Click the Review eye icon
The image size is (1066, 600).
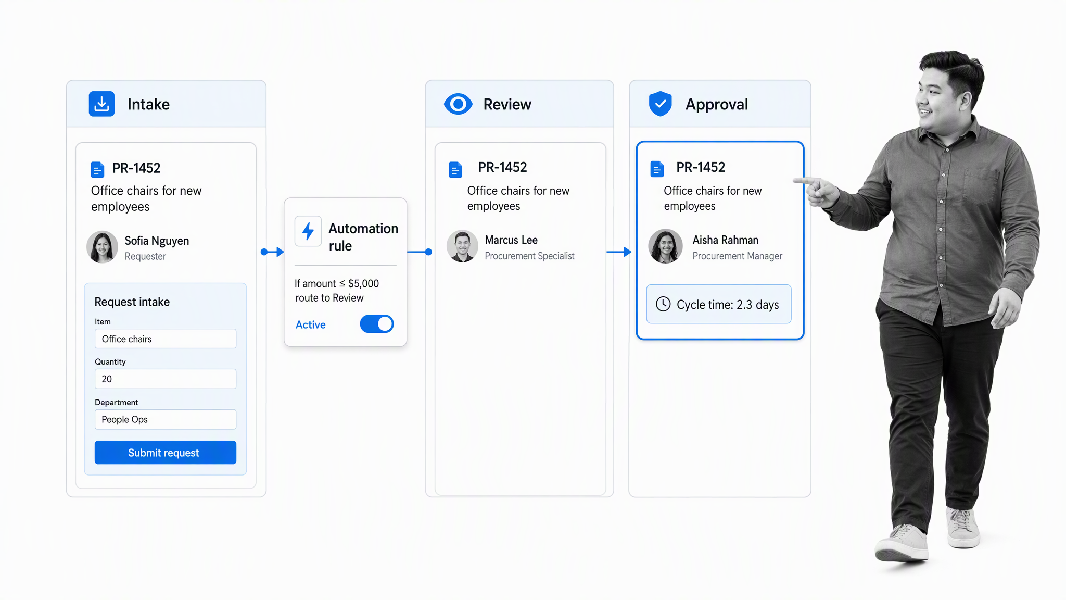tap(458, 104)
